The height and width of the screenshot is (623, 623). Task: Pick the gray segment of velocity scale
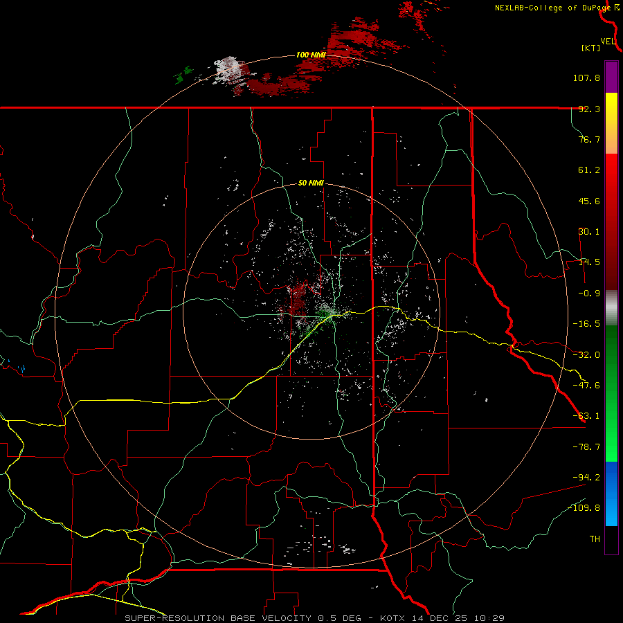coord(611,308)
